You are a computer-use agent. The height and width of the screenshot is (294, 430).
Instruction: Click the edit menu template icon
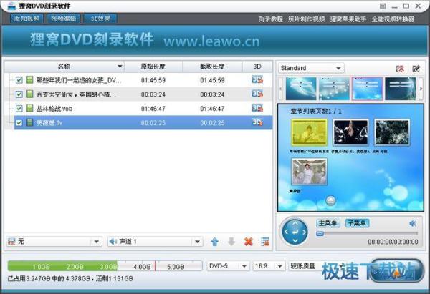coord(416,68)
